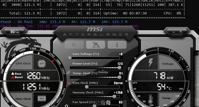Image resolution: width=199 pixels, height=107 pixels.
Task: Click the Priority arrow above Temp Limit
Action: click(x=103, y=70)
